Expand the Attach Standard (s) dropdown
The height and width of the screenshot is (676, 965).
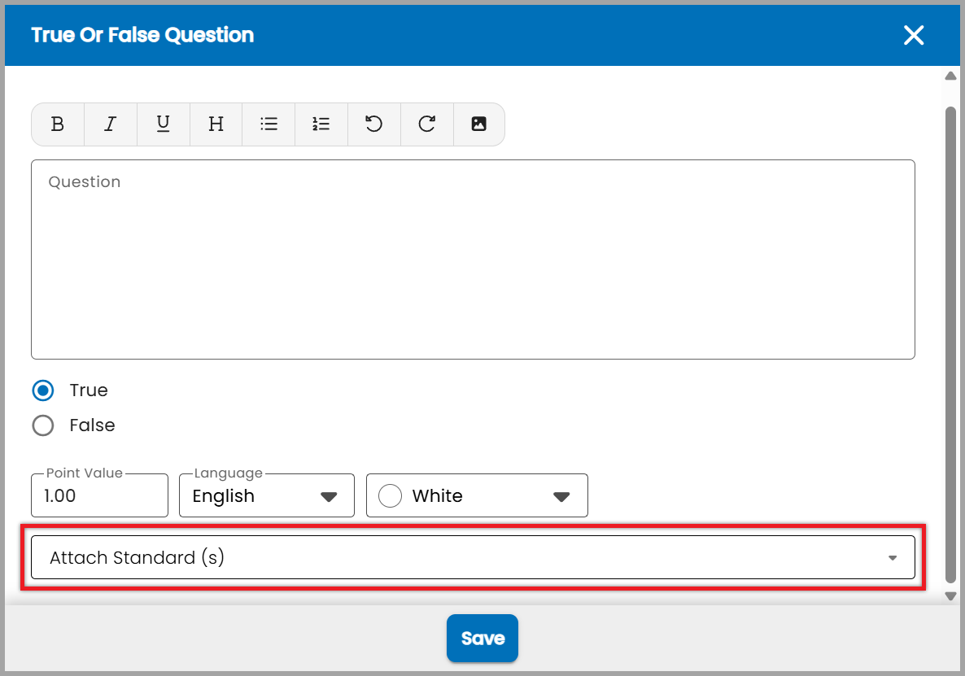coord(473,557)
